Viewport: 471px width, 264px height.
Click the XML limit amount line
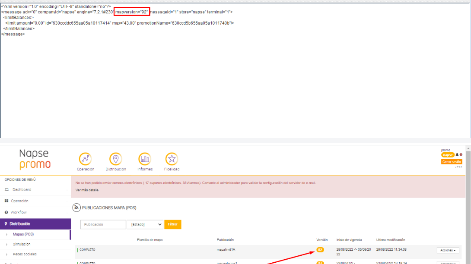point(120,23)
